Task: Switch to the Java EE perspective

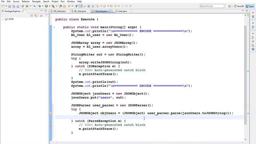Action: pos(239,6)
